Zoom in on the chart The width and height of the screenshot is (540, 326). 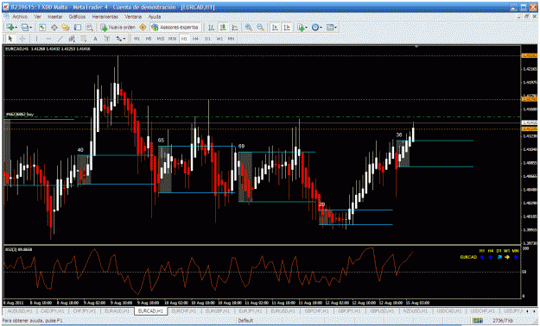click(248, 28)
